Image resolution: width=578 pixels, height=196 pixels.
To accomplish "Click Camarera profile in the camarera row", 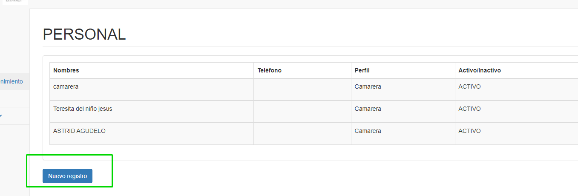I will tap(368, 86).
